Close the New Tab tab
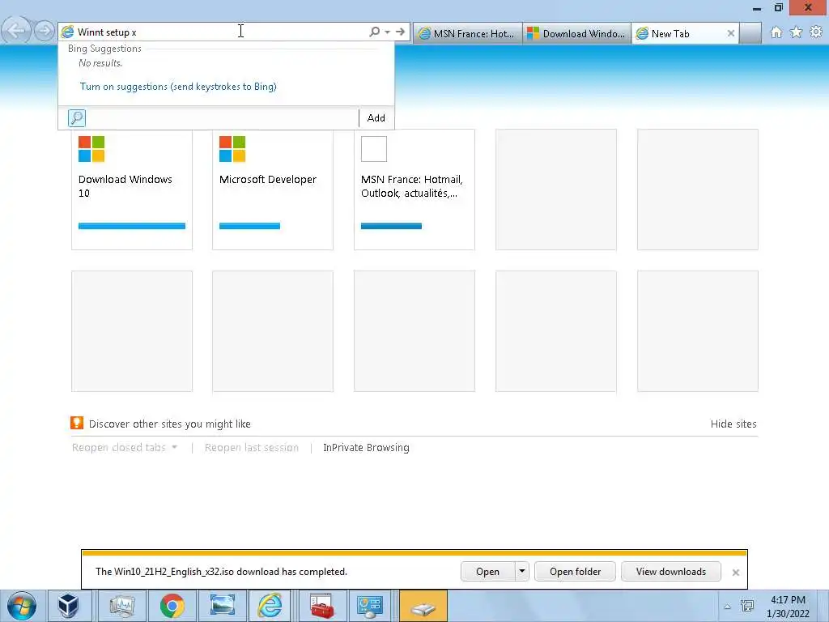829x622 pixels. [731, 33]
